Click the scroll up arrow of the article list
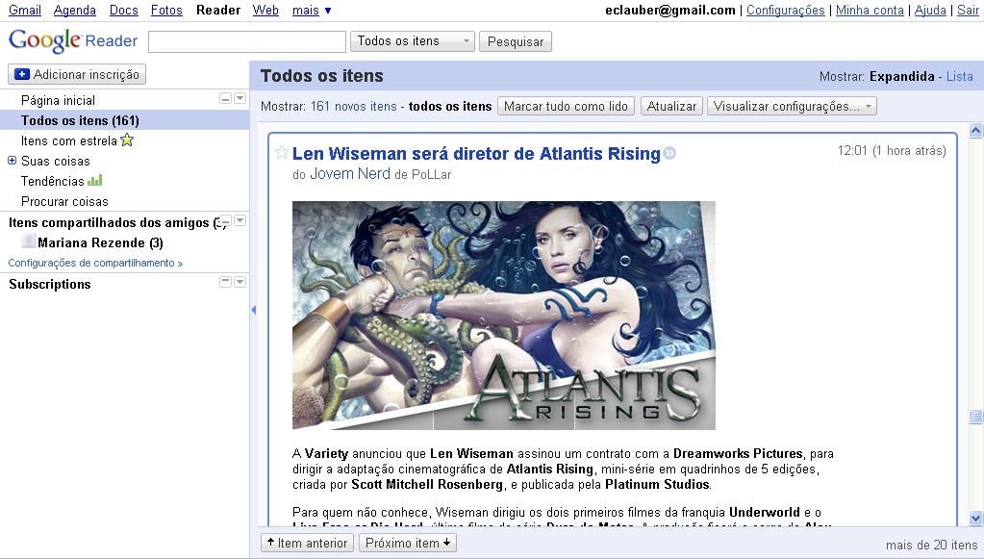This screenshot has width=984, height=559. [x=976, y=131]
